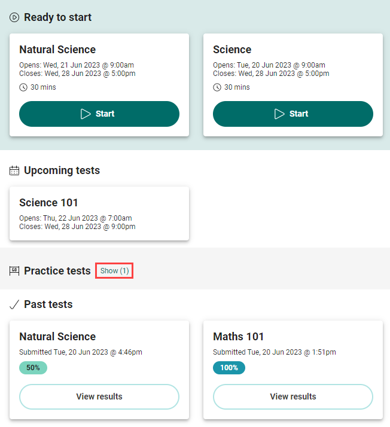Image resolution: width=390 pixels, height=427 pixels.
Task: Click play triangle in Natural Science Start button
Action: click(86, 114)
